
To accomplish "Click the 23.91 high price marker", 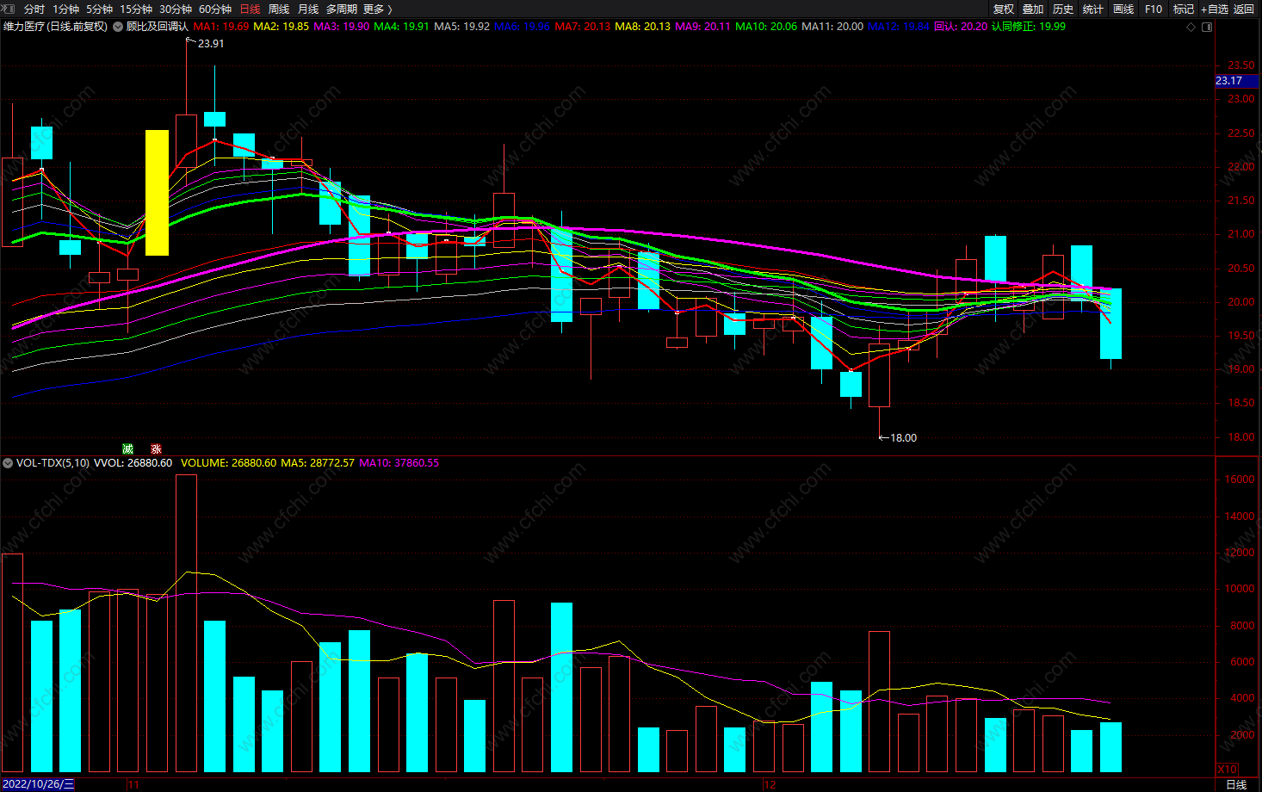I will (x=211, y=43).
